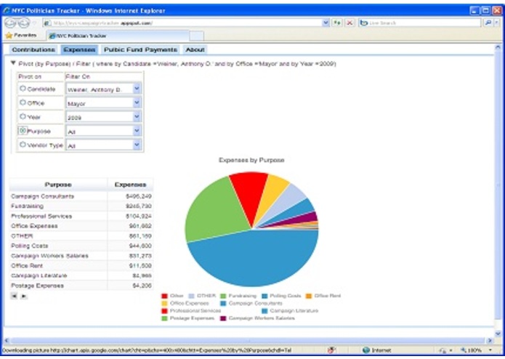Click the Fundraising table row

[x=81, y=206]
